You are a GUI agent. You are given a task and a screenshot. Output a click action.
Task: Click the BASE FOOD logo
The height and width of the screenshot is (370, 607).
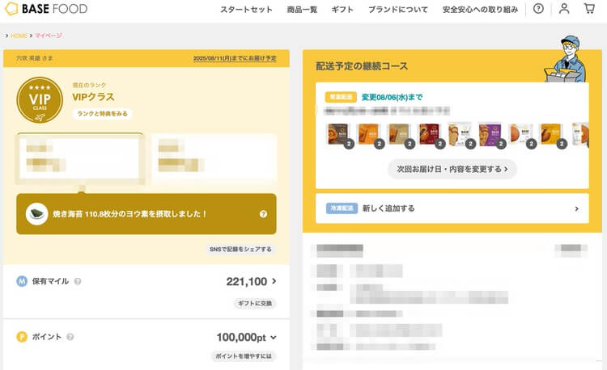(x=46, y=9)
